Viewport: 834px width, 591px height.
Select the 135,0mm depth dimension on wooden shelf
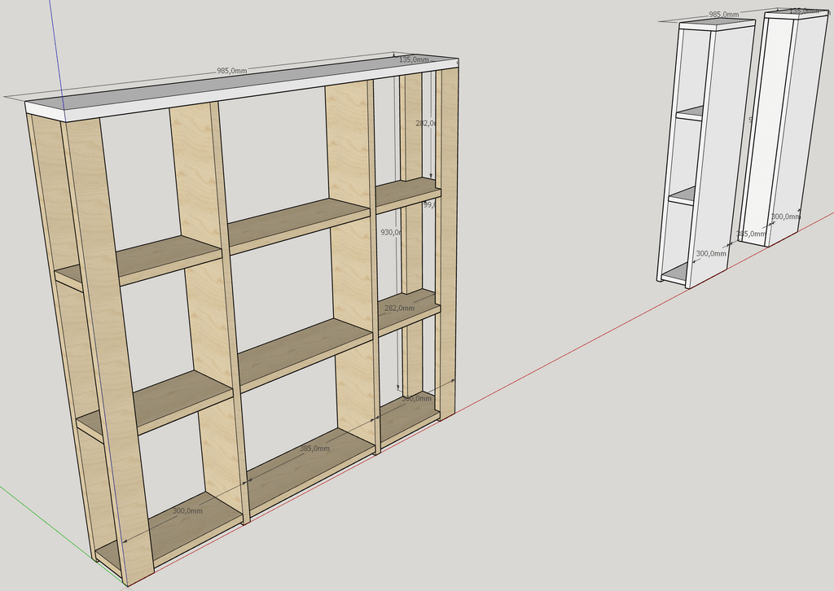pos(413,59)
